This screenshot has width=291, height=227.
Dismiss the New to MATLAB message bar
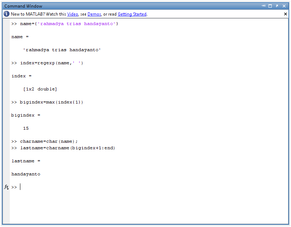tap(285, 14)
